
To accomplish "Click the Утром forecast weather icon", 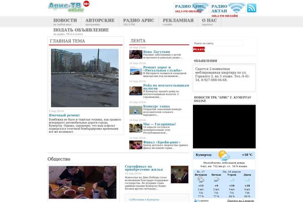I will [x=232, y=180].
